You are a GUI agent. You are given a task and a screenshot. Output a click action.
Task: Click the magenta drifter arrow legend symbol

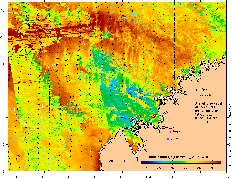[167, 139]
